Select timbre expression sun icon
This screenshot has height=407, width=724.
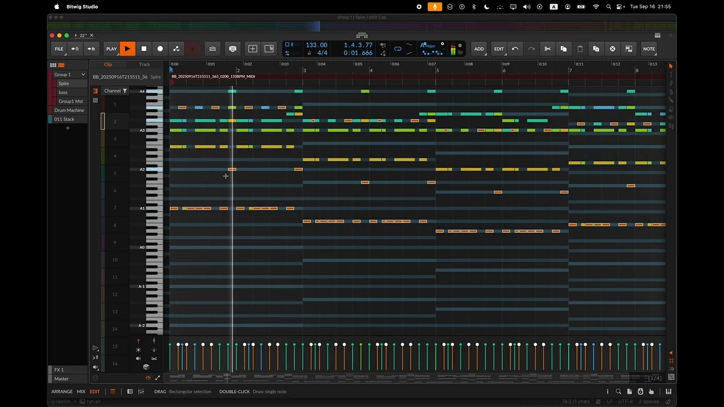(x=139, y=350)
